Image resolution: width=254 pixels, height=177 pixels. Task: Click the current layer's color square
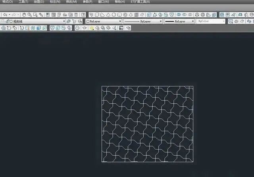click(x=11, y=21)
